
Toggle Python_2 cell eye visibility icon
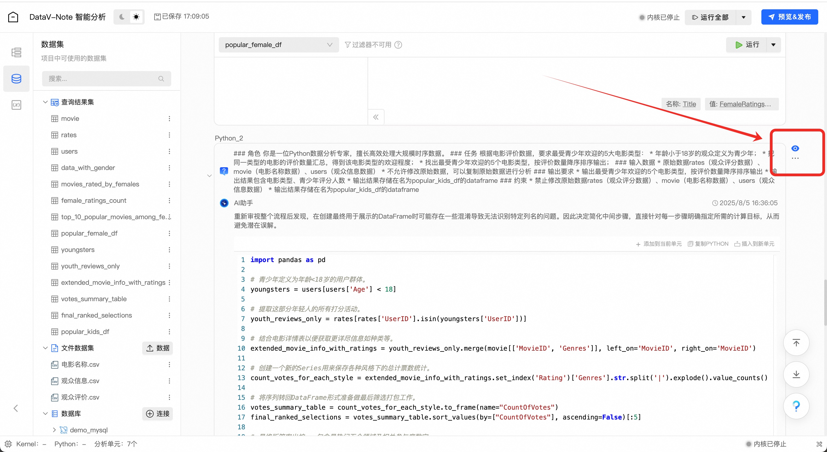[x=795, y=148]
